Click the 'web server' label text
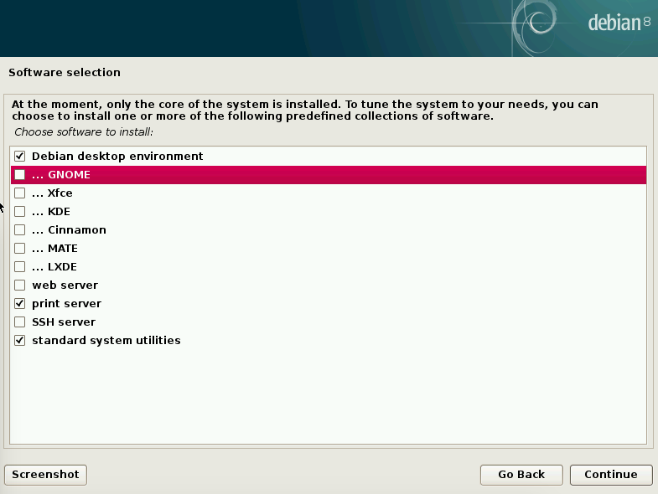Screen dimensions: 658x494 (x=65, y=286)
